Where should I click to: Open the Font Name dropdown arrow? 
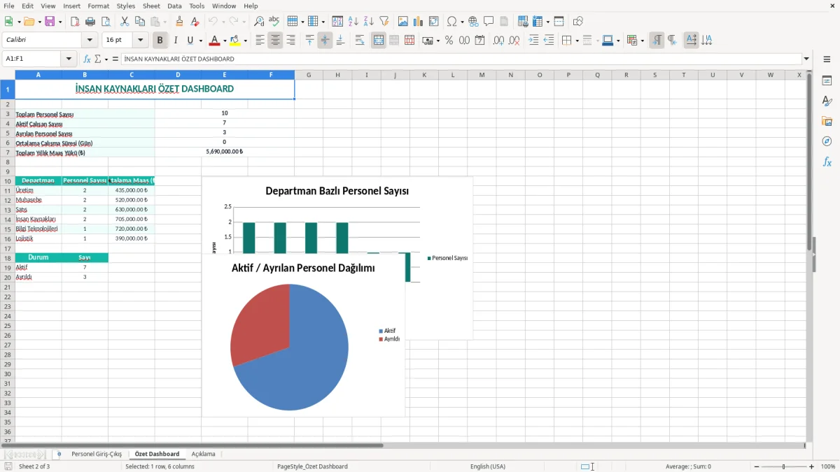[x=90, y=41]
